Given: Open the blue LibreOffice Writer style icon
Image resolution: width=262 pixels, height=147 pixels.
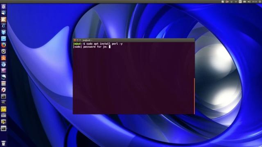Looking at the screenshot, I should coord(4,39).
